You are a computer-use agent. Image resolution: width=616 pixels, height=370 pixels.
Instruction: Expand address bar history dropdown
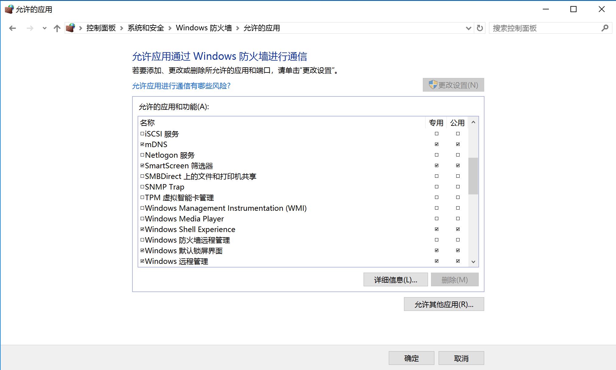point(468,28)
